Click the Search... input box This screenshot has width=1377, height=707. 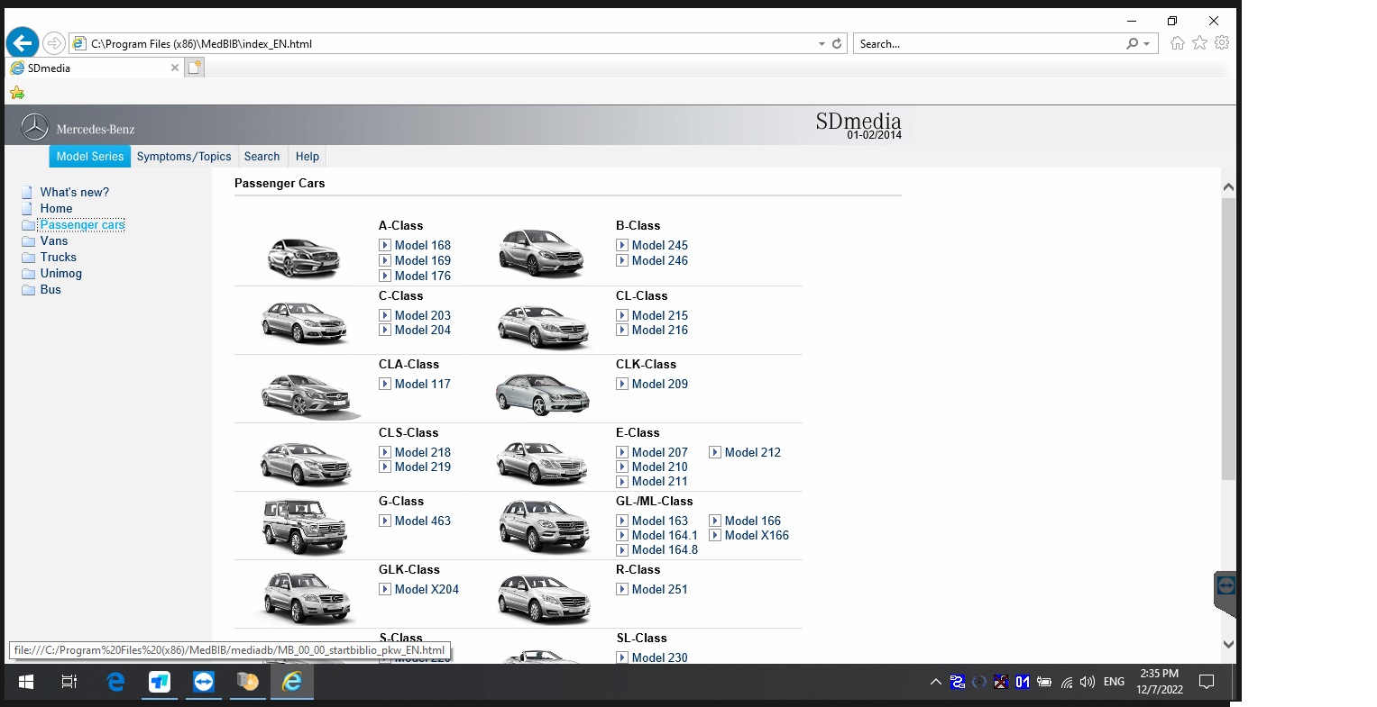[987, 43]
